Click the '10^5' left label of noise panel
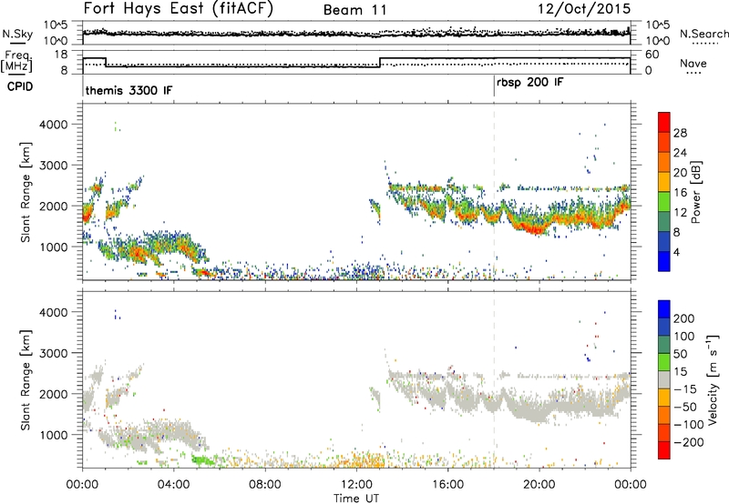 coord(56,25)
